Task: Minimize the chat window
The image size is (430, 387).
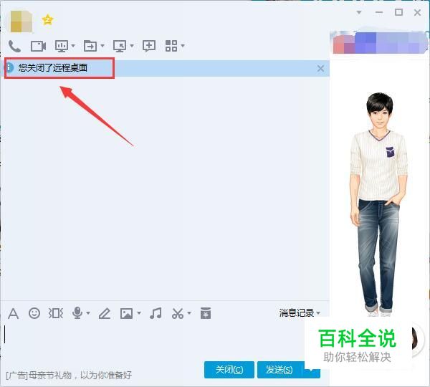Action: (379, 13)
